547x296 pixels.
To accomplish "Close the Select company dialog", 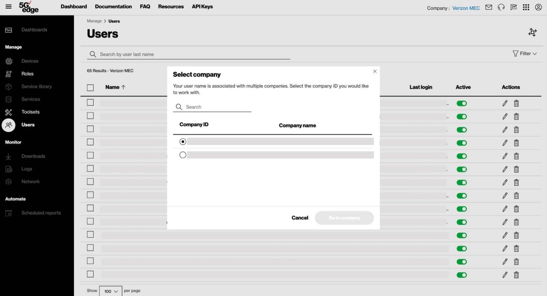I will click(375, 71).
